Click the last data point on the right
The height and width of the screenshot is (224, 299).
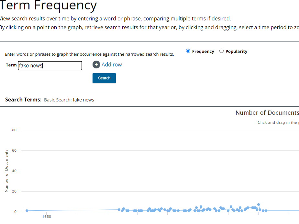[266, 211]
